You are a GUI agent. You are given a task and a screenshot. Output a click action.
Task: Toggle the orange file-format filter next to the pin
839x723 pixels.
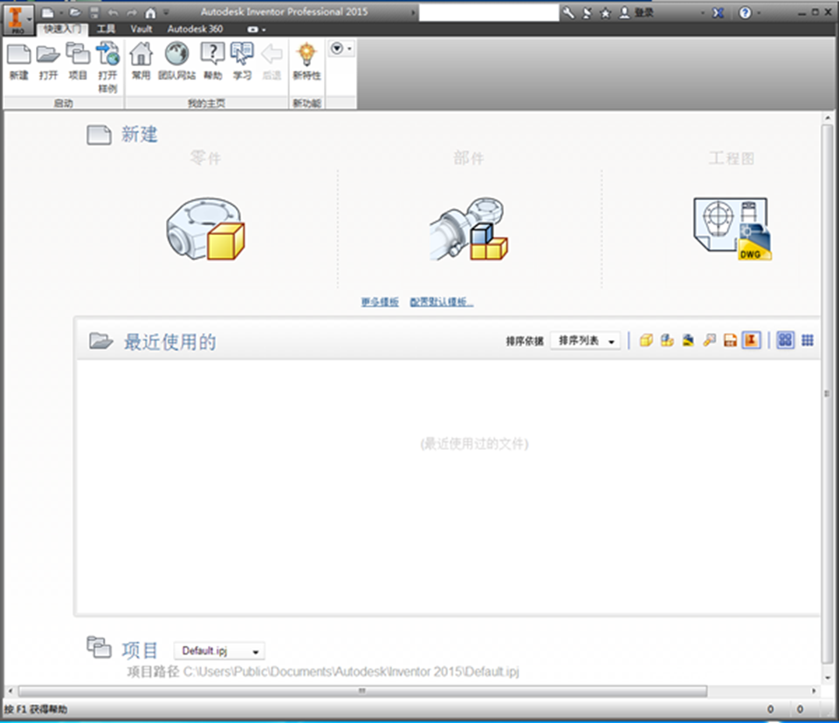pos(731,340)
